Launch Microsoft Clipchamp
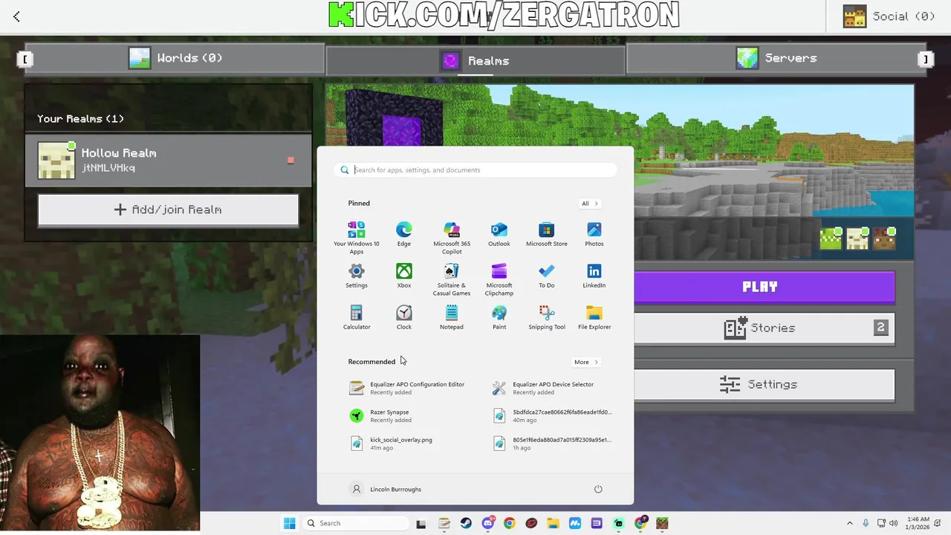 499,279
